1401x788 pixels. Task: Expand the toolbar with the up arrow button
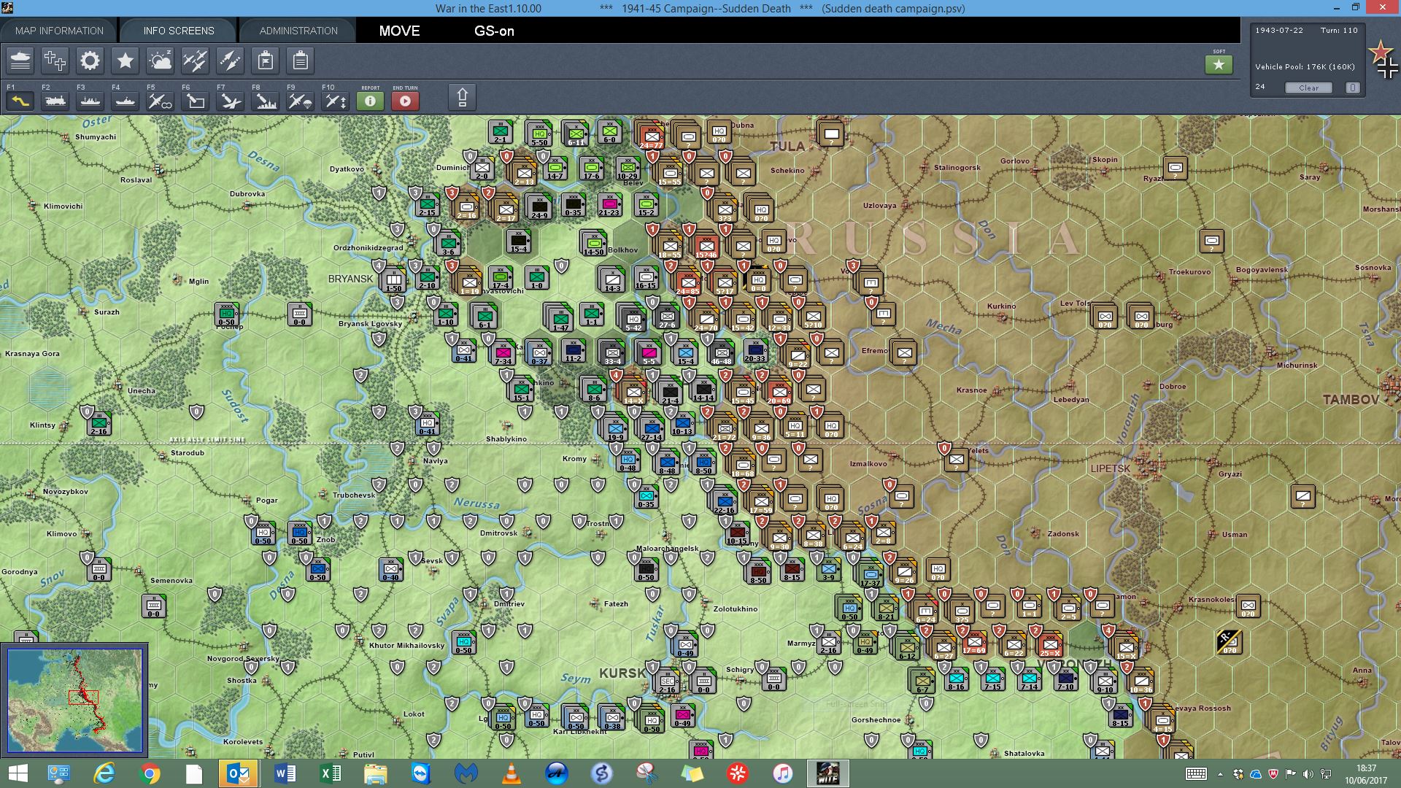click(x=462, y=97)
